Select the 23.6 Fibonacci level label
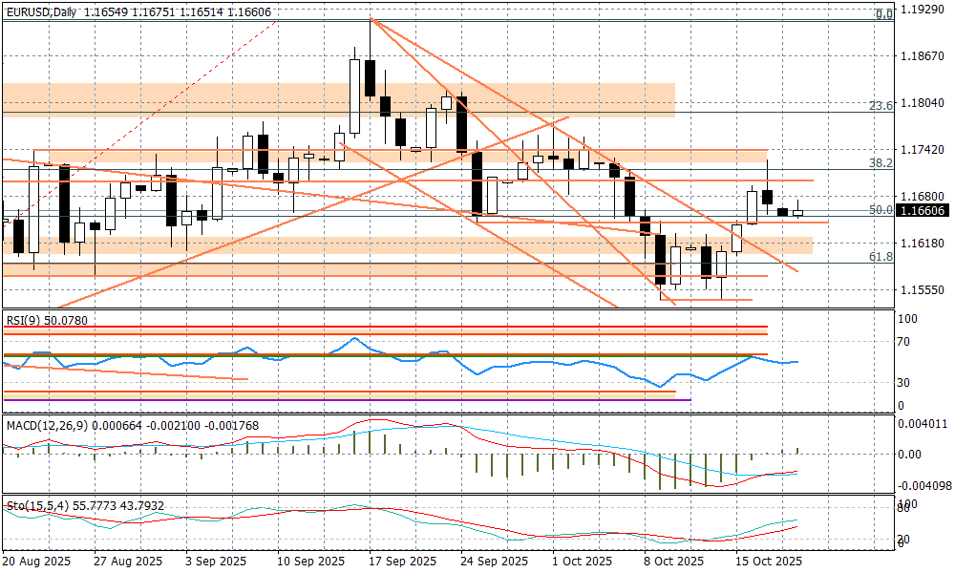The width and height of the screenshot is (955, 573). pyautogui.click(x=881, y=106)
